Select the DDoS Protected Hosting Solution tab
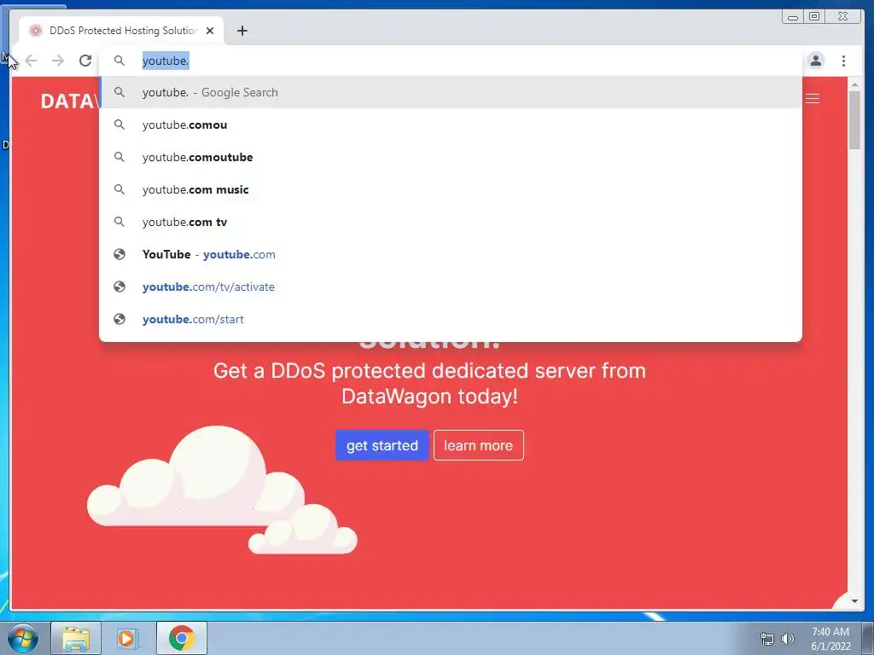This screenshot has width=874, height=655. [121, 31]
